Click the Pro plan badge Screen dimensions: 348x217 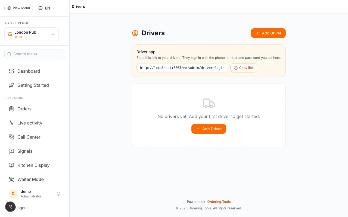18,37
